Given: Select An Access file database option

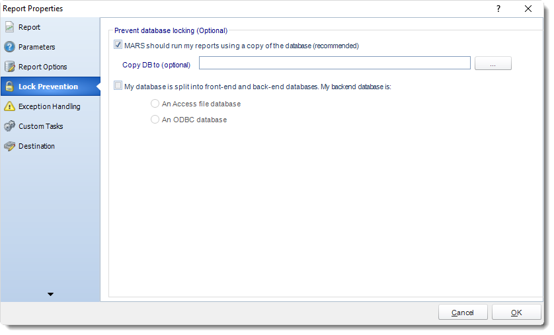Looking at the screenshot, I should (x=155, y=104).
